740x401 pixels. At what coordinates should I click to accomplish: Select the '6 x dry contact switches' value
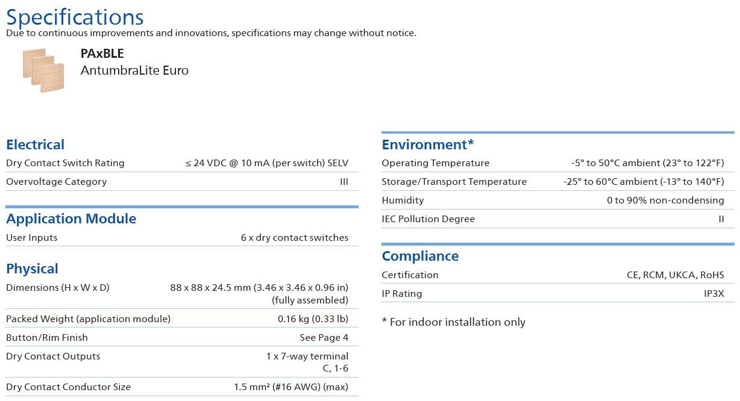coord(294,238)
